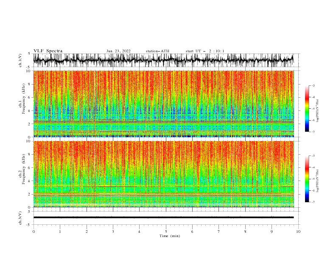Click the "3" tick on the time axis
The height and width of the screenshot is (260, 336).
[x=113, y=232]
